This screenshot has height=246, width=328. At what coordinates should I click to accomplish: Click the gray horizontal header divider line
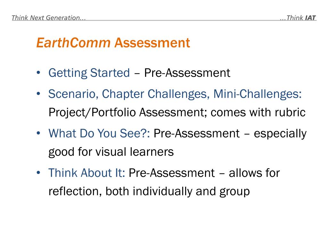coord(164,20)
